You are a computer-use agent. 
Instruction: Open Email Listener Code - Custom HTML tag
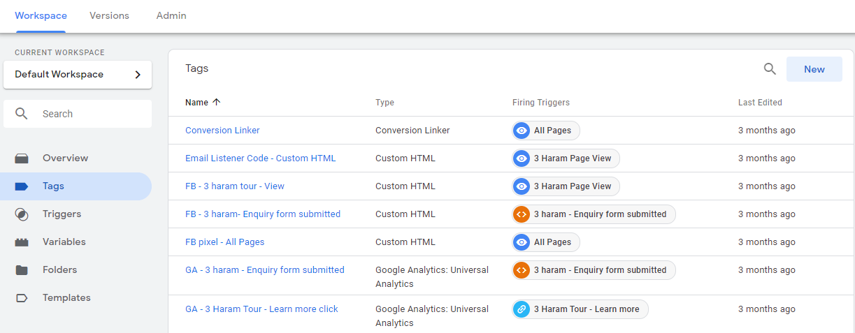coord(260,158)
